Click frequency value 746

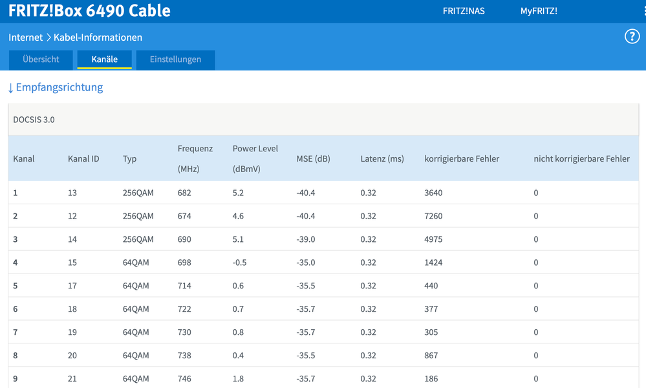184,378
